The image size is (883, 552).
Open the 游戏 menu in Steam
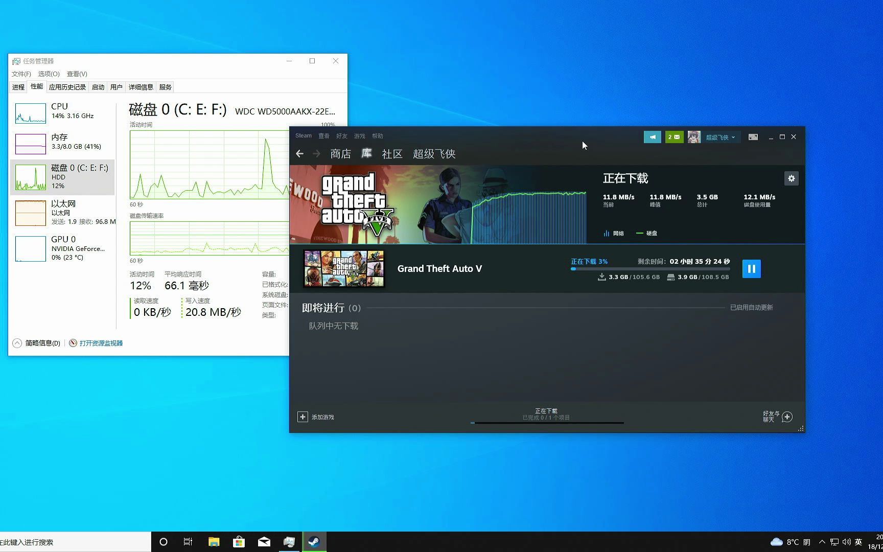click(360, 136)
